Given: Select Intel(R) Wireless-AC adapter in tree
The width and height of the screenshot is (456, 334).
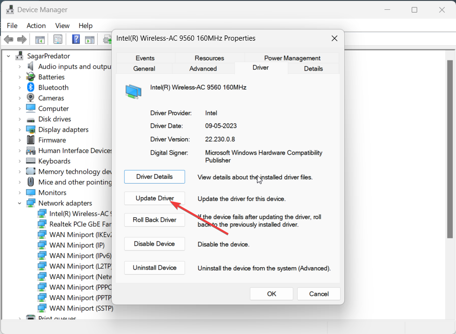Looking at the screenshot, I should (80, 213).
